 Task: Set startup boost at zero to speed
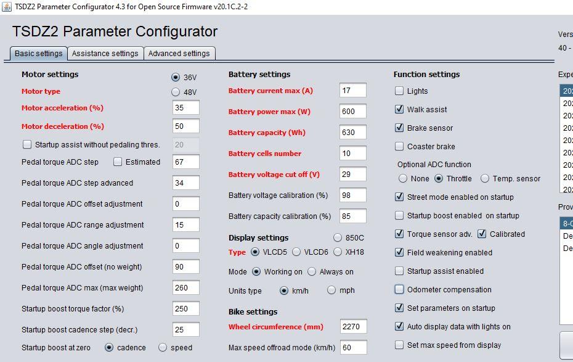click(x=163, y=348)
